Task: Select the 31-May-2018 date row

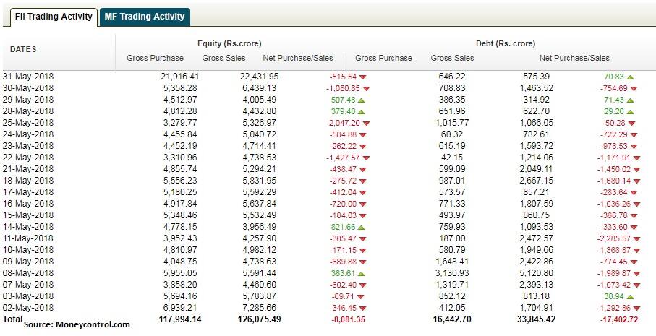Action: point(28,76)
